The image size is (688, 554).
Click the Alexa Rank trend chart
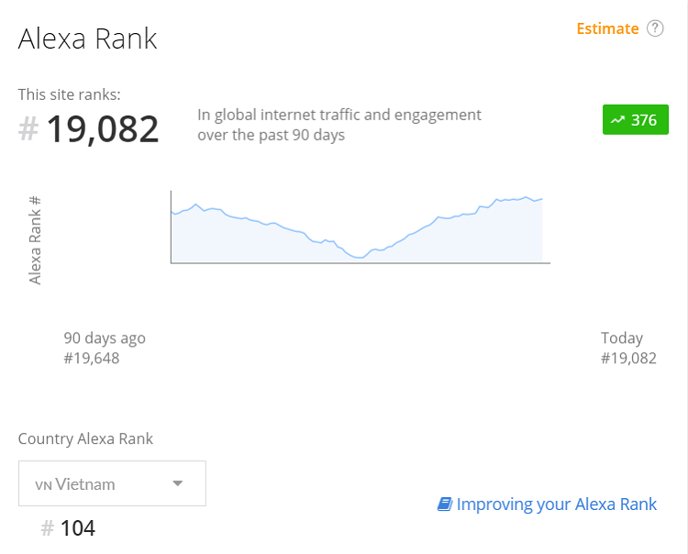(x=360, y=227)
